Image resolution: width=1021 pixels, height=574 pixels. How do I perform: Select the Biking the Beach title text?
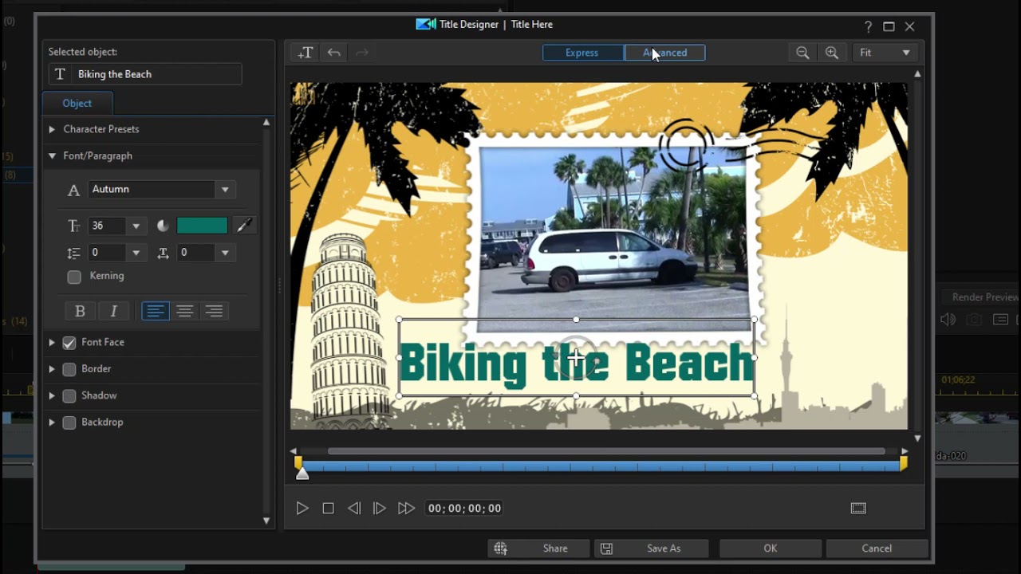click(576, 364)
